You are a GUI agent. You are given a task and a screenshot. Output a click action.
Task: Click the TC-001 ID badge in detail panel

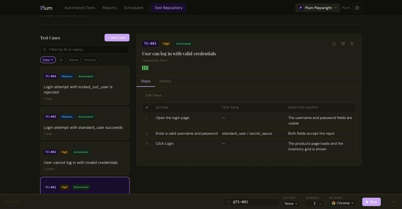(150, 44)
